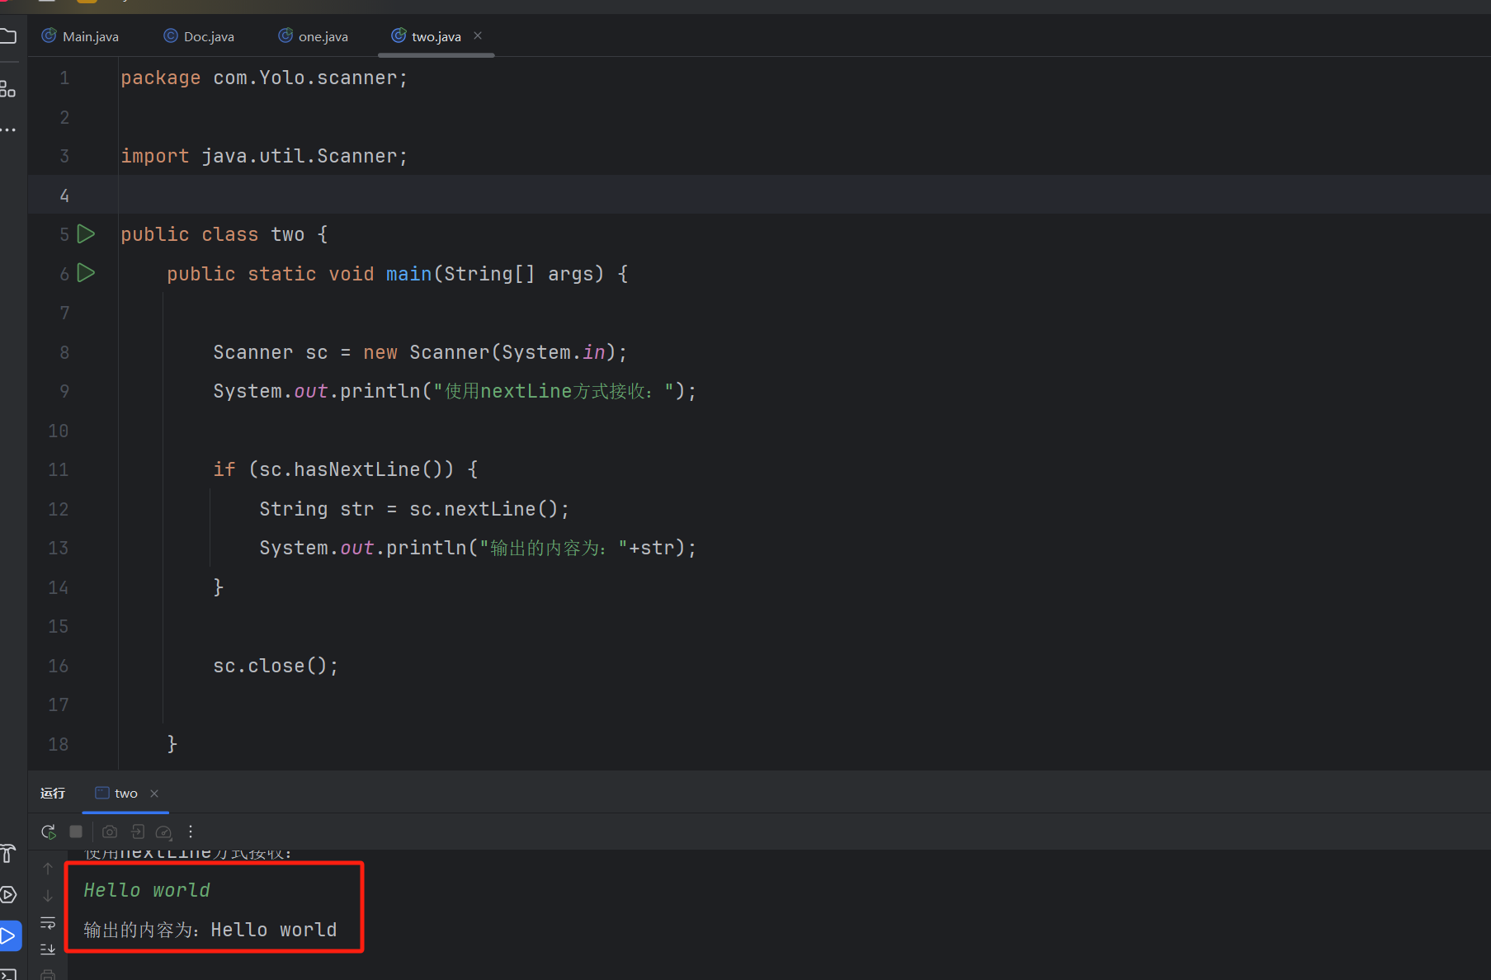Open the Project tool window folder icon

coord(8,36)
